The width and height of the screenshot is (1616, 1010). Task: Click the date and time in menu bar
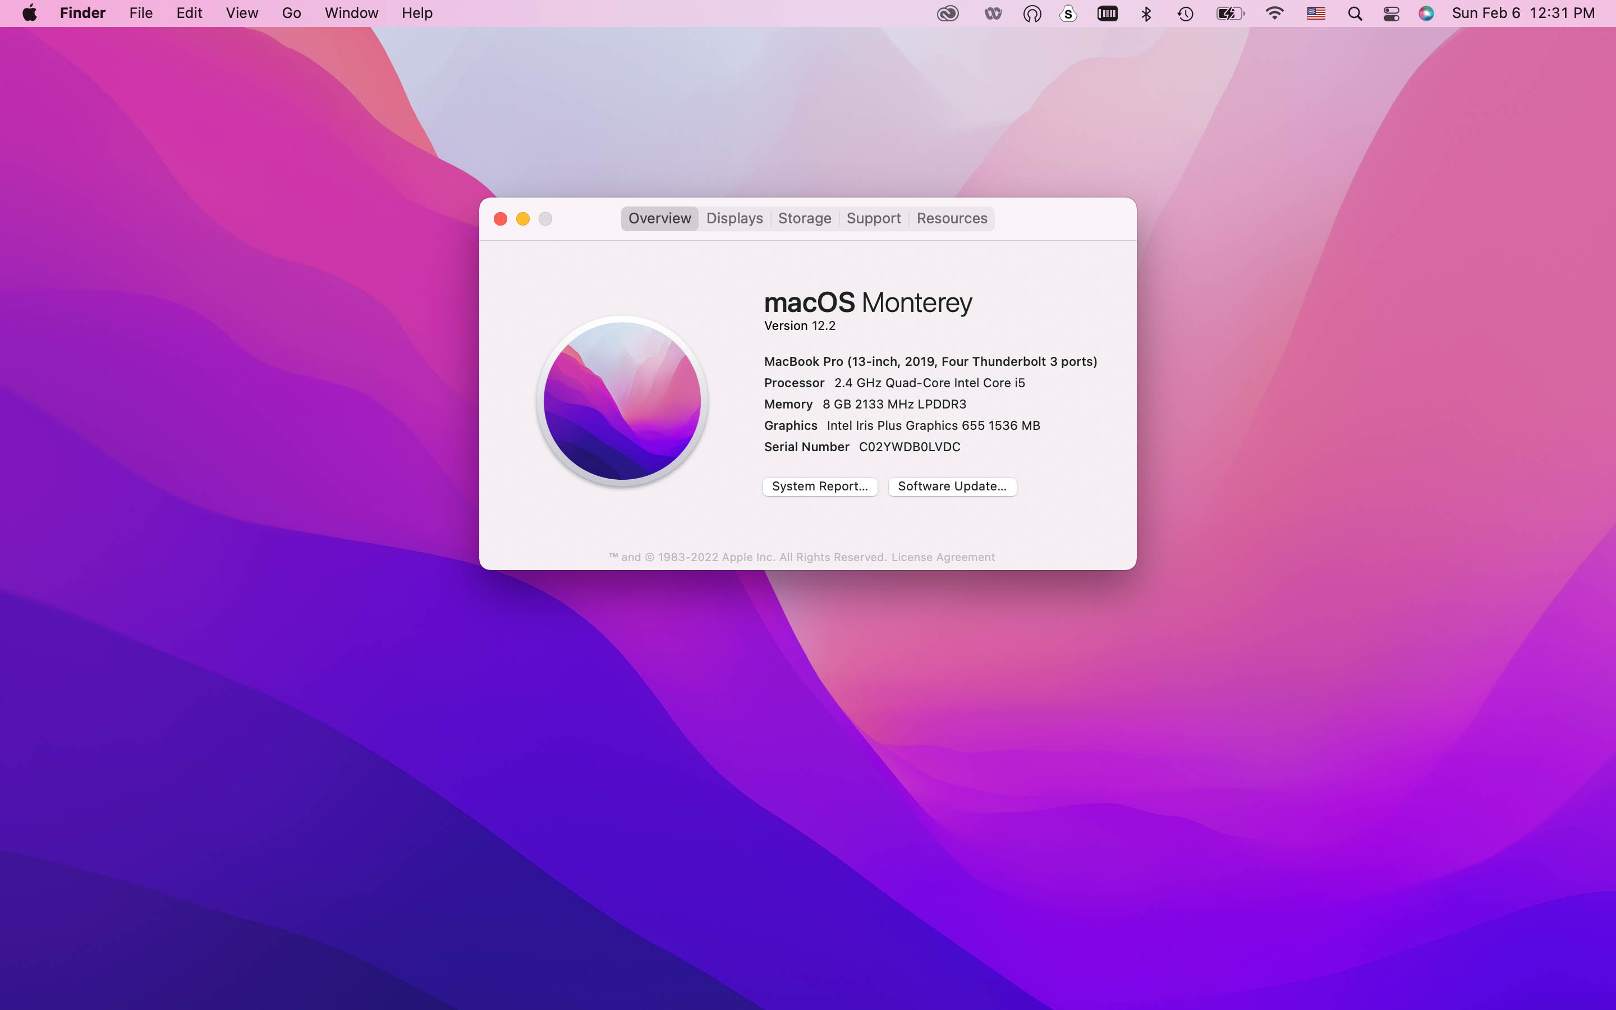tap(1523, 13)
